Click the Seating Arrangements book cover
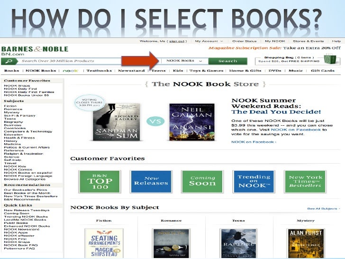Image resolution: width=345 pixels, height=259 pixels. click(x=104, y=243)
